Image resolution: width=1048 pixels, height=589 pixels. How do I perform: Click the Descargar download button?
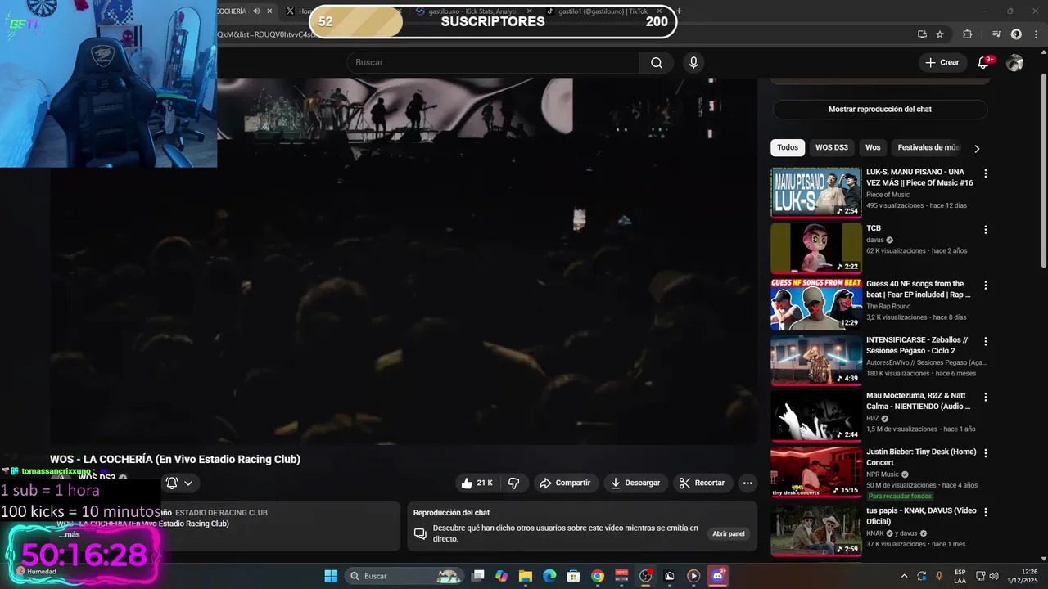[635, 483]
